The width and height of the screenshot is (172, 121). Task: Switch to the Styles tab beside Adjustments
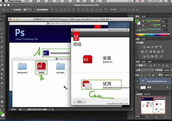click(x=143, y=39)
